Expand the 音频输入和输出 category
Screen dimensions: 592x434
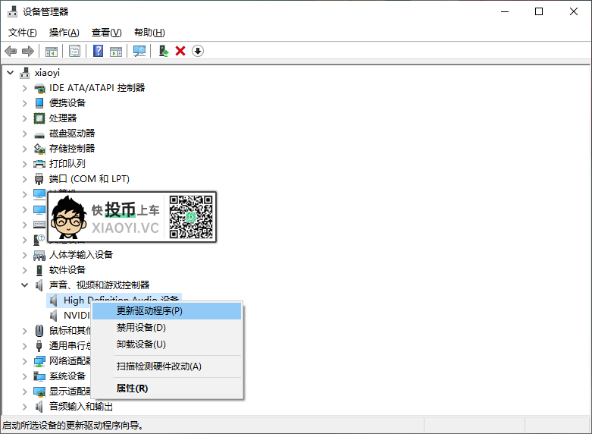24,407
